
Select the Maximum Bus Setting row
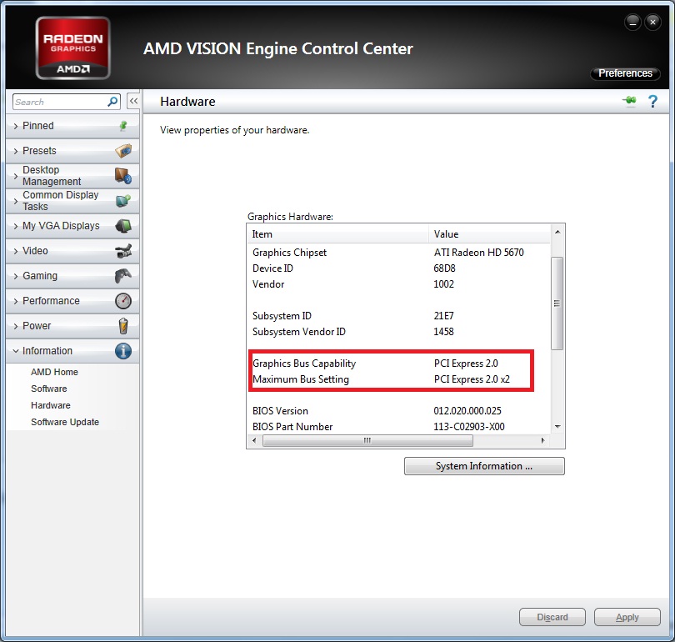pos(399,379)
